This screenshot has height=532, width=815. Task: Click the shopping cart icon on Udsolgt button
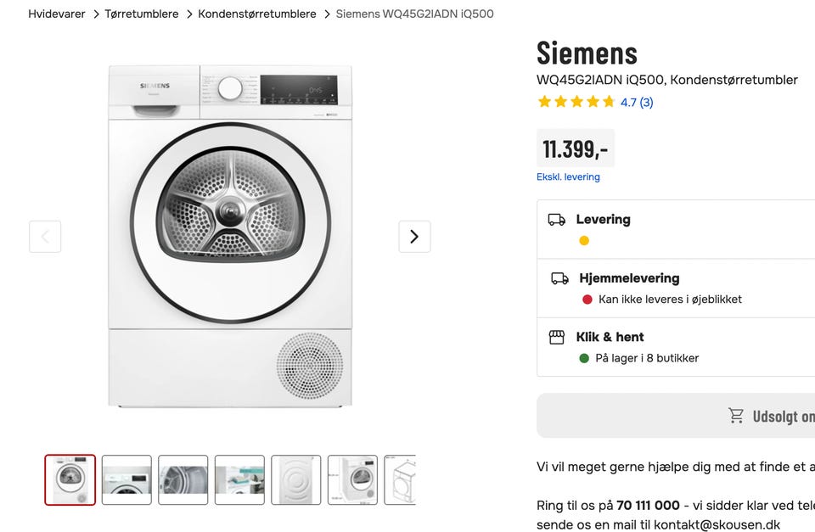click(736, 416)
